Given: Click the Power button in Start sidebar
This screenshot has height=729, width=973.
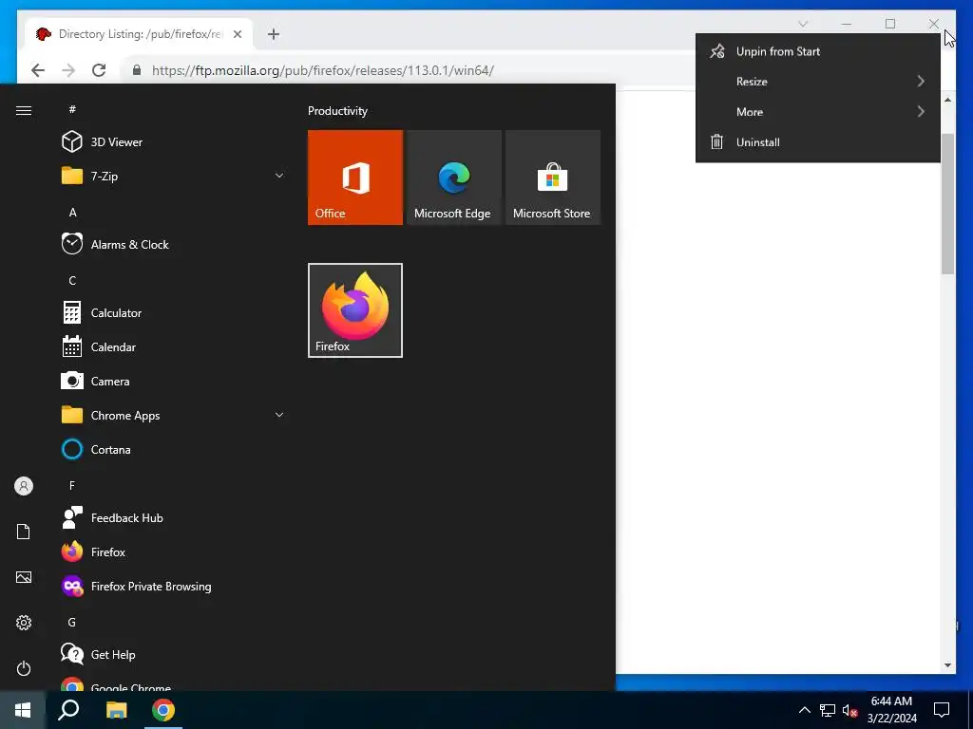Looking at the screenshot, I should pos(24,668).
